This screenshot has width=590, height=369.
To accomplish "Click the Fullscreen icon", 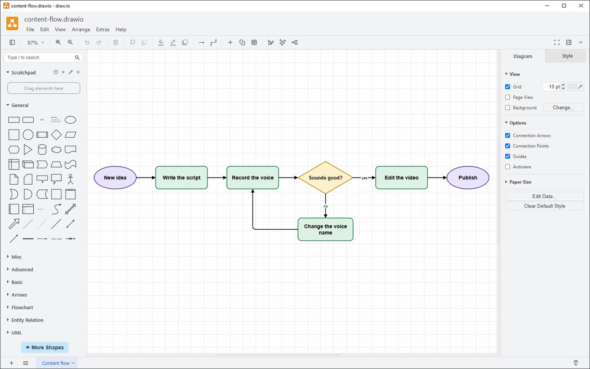I will coord(557,42).
